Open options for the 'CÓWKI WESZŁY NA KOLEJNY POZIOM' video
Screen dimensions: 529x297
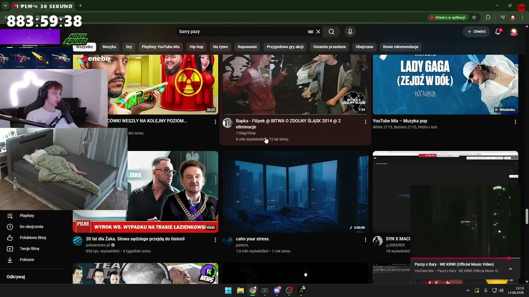[x=215, y=122]
